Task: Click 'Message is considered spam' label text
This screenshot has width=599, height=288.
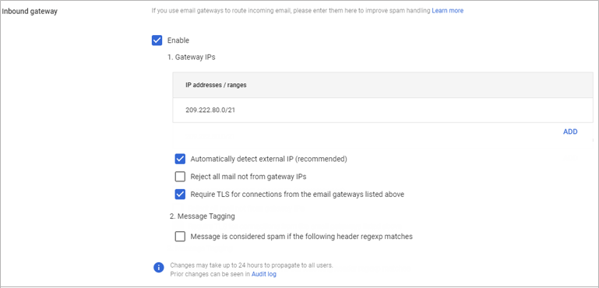Action: 301,237
